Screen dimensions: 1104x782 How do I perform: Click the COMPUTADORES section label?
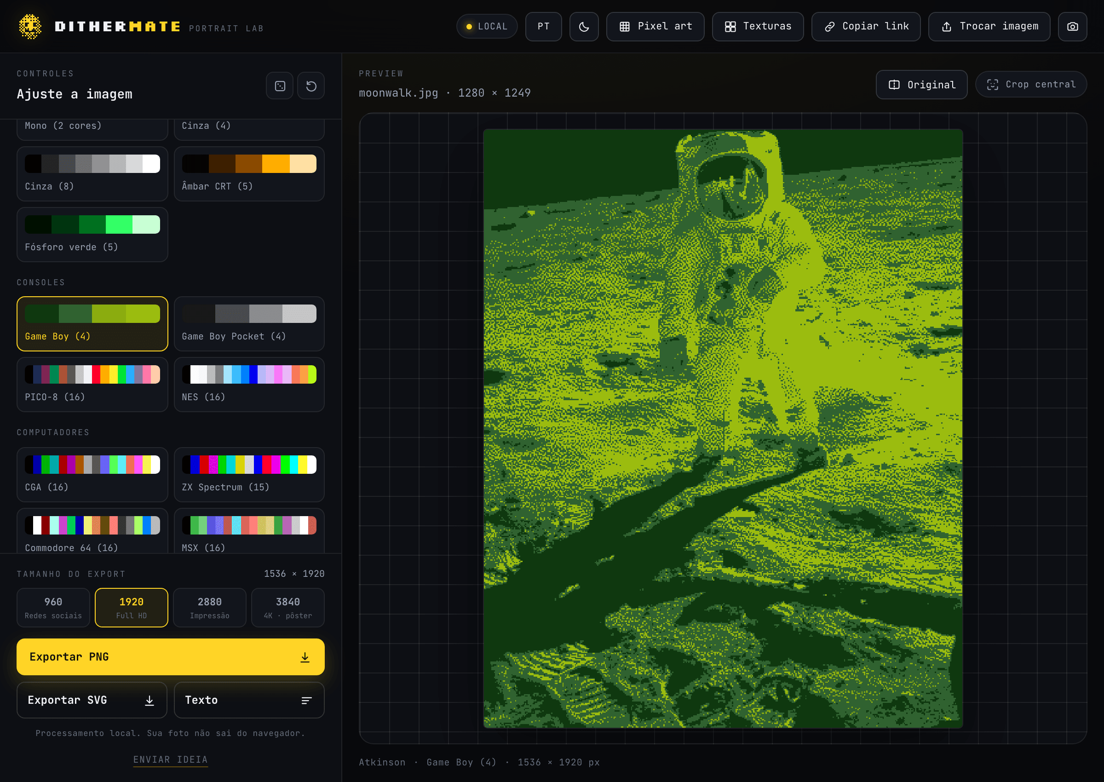53,432
